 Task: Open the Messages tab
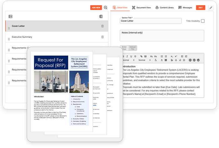tap(185, 8)
